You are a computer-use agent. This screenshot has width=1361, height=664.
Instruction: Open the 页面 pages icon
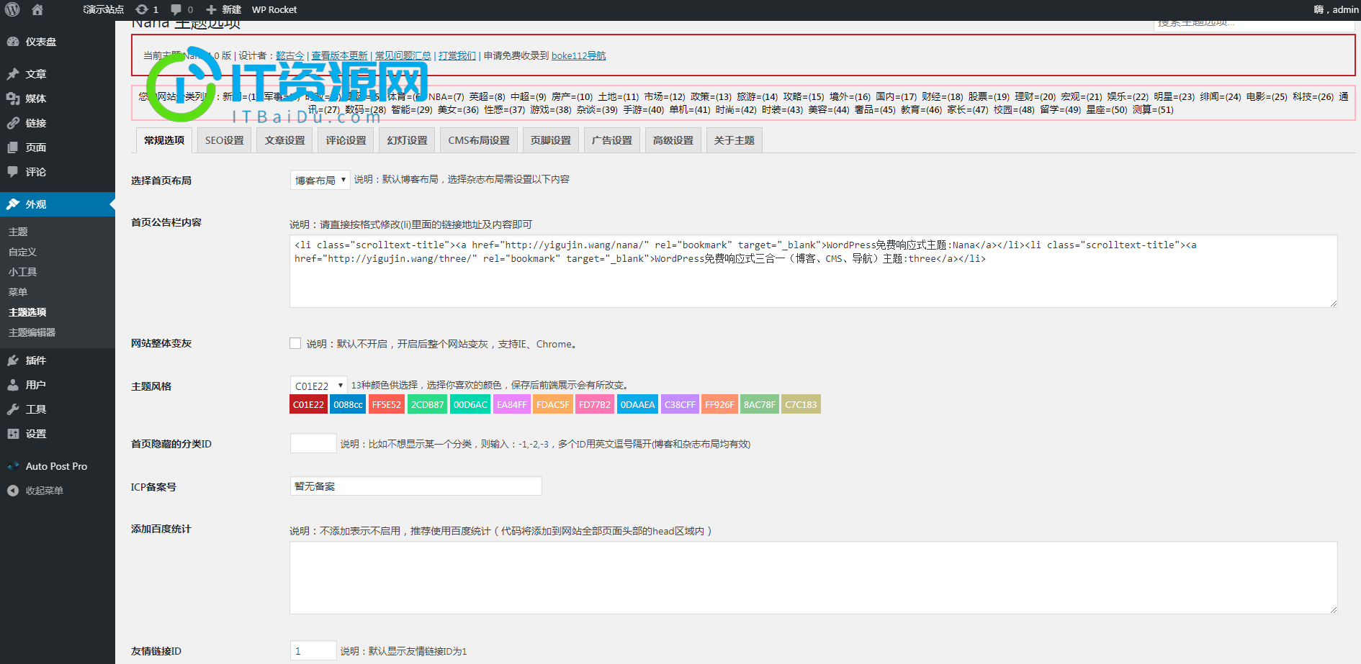13,147
